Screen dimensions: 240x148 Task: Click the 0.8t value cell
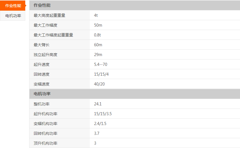click(x=97, y=35)
